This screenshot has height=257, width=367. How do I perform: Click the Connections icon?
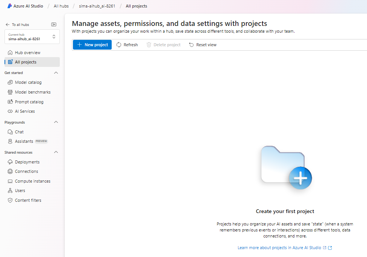click(10, 171)
